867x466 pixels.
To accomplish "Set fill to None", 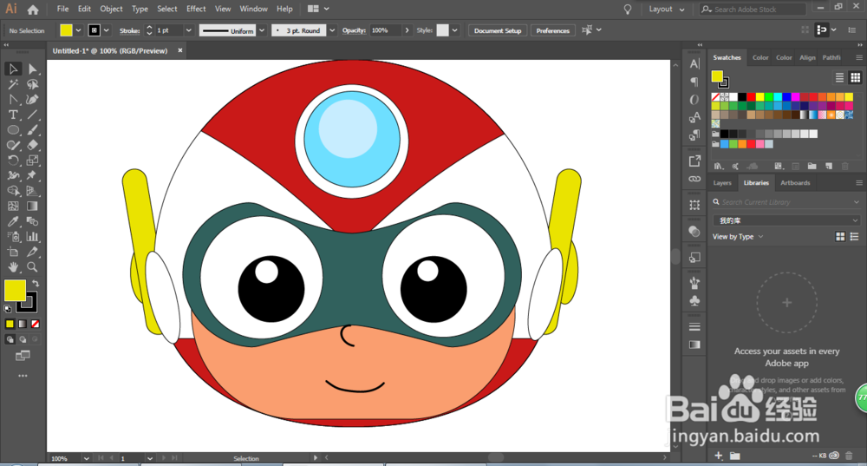I will click(x=36, y=324).
